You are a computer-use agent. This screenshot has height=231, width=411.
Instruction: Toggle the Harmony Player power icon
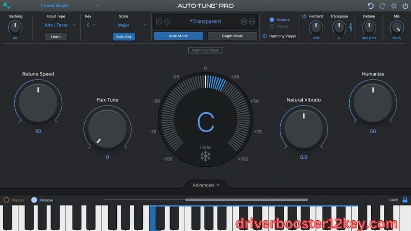tap(265, 36)
